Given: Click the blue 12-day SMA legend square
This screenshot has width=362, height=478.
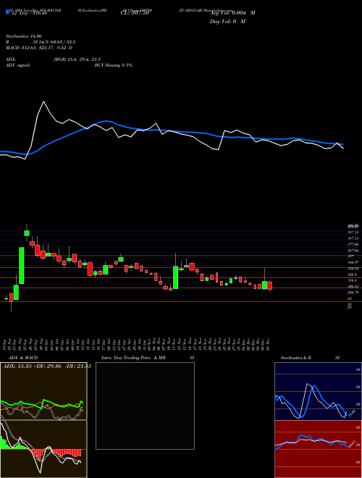Looking at the screenshot, I should (x=7, y=12).
